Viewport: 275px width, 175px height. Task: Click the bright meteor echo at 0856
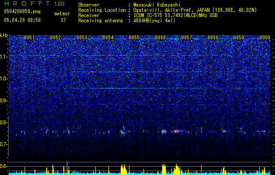tap(164, 132)
